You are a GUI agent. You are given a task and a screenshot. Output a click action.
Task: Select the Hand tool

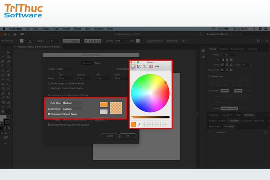[3, 112]
